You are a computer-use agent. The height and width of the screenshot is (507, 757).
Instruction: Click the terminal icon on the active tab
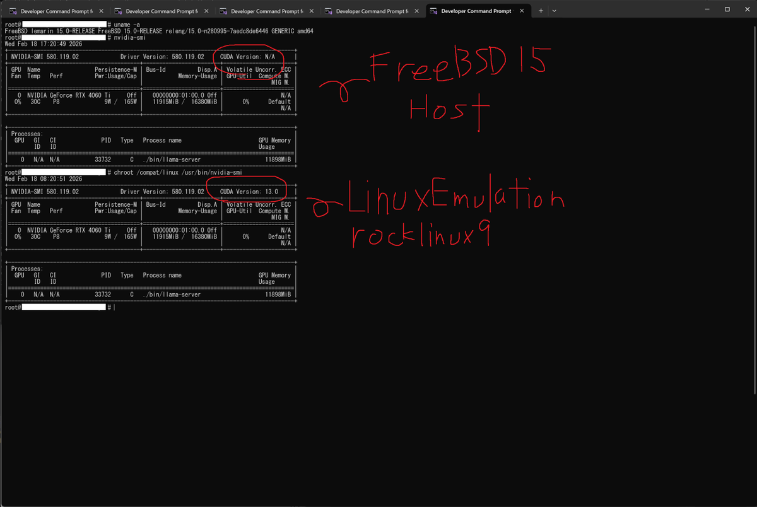click(433, 11)
